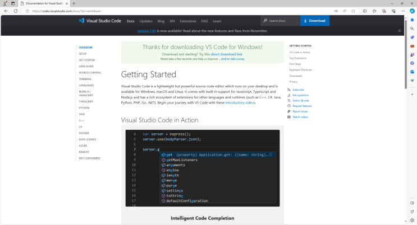
Task: Open the Dev Containers section in the left navigation
Action: click(89, 158)
